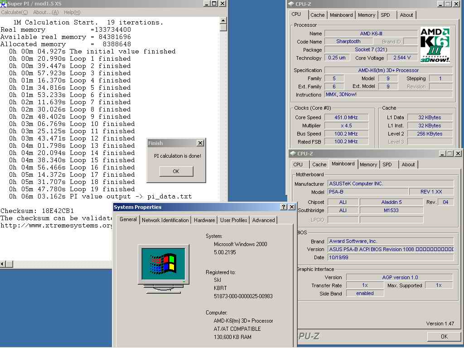Click the scroll up arrow in Super PI
The image size is (464, 348).
223,20
